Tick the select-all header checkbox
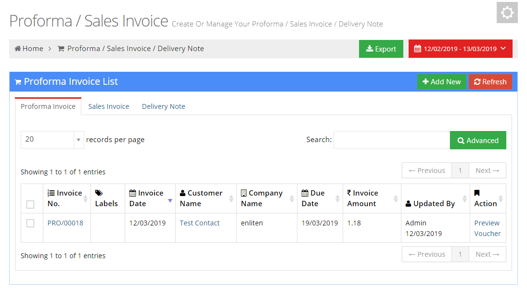The height and width of the screenshot is (289, 527). click(x=30, y=204)
